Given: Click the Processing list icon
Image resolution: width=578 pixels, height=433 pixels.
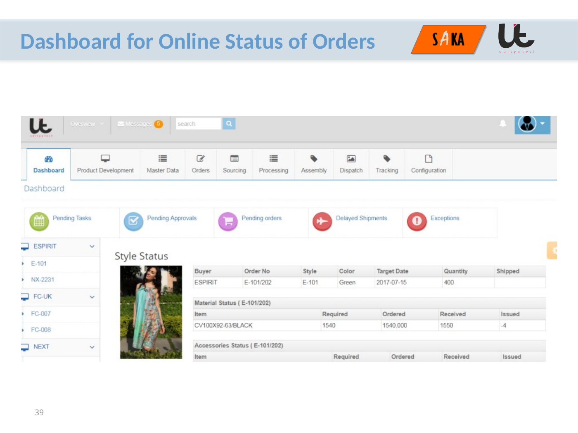Looking at the screenshot, I should point(273,159).
